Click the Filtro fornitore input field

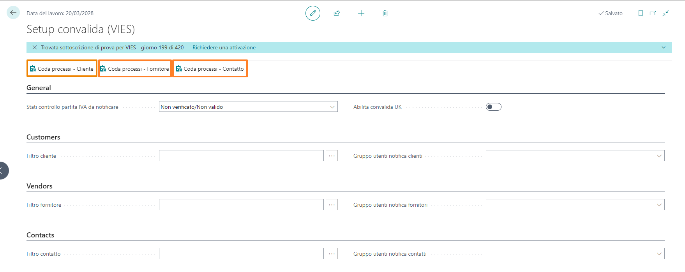(x=241, y=205)
